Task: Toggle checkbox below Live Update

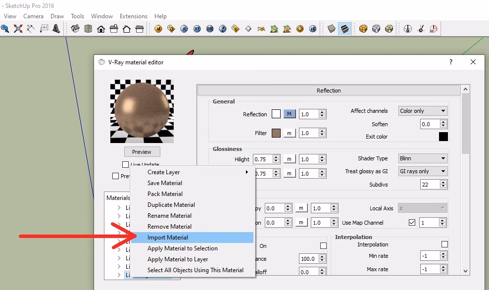Action: [115, 176]
